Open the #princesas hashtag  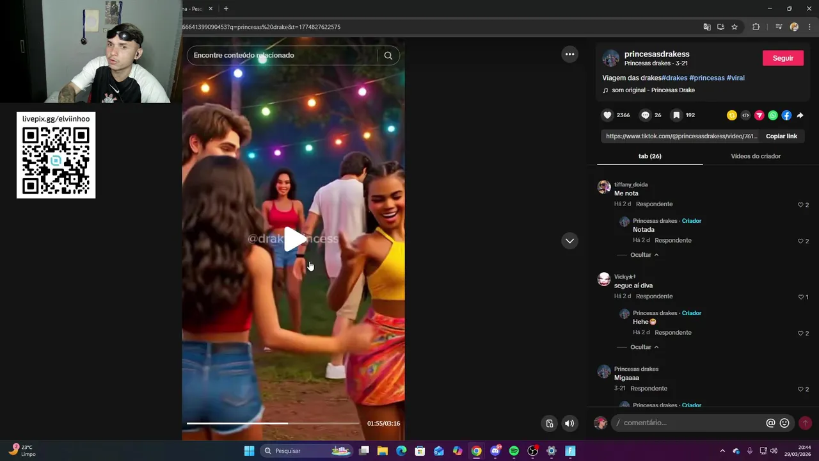(707, 78)
